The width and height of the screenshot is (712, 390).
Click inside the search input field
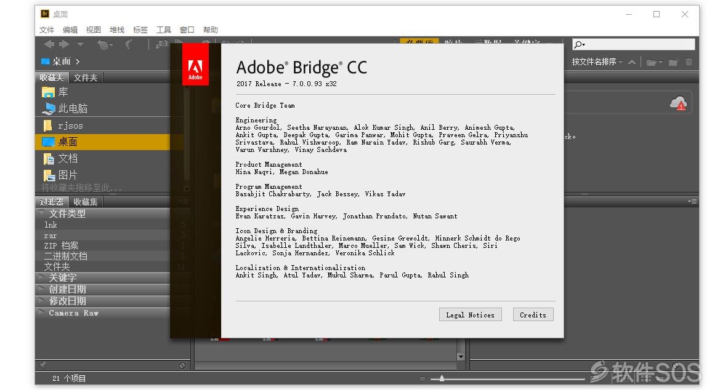pyautogui.click(x=633, y=44)
